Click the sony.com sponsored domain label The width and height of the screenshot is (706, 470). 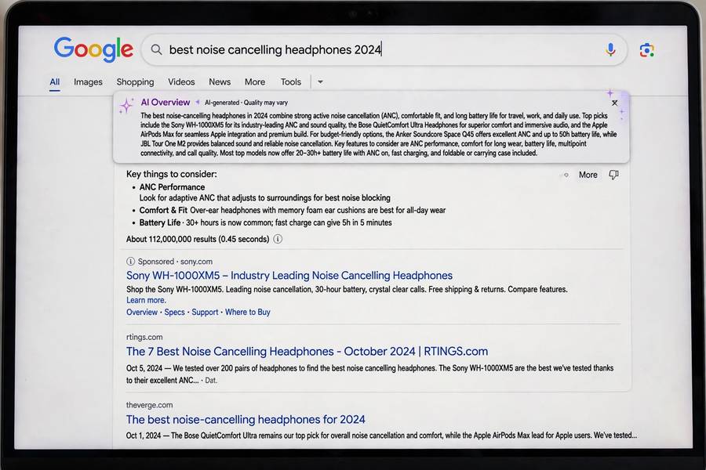point(196,262)
